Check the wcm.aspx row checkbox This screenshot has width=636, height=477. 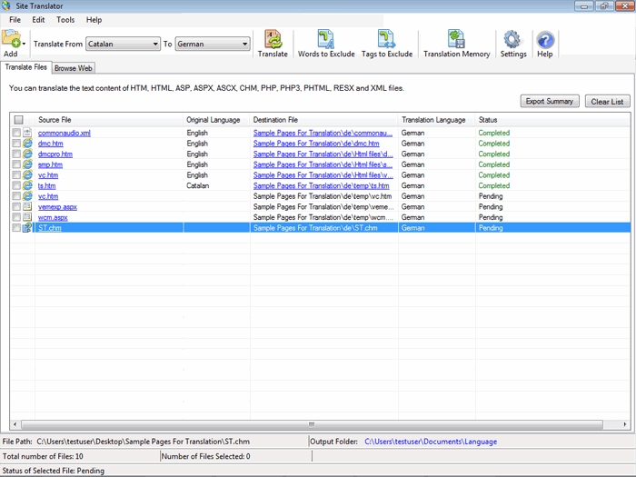pos(16,217)
